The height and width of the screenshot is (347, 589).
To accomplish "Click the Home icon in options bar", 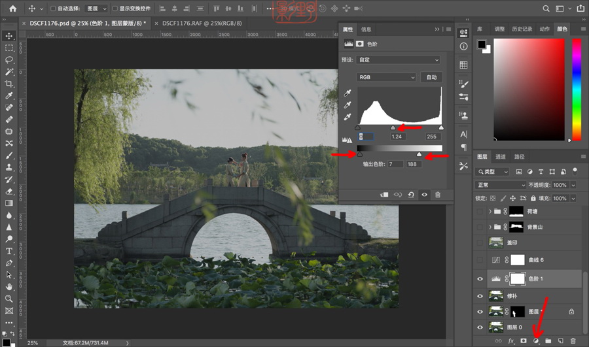I will pos(13,8).
